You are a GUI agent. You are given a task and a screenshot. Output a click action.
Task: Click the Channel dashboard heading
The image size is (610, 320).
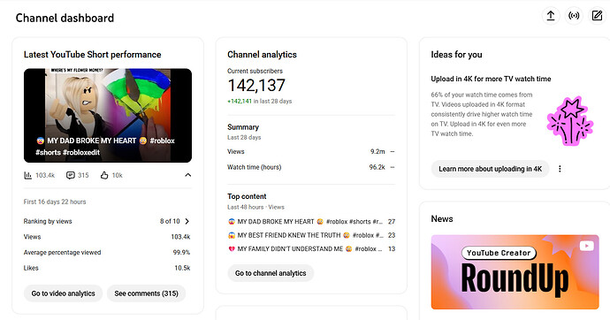(x=65, y=18)
